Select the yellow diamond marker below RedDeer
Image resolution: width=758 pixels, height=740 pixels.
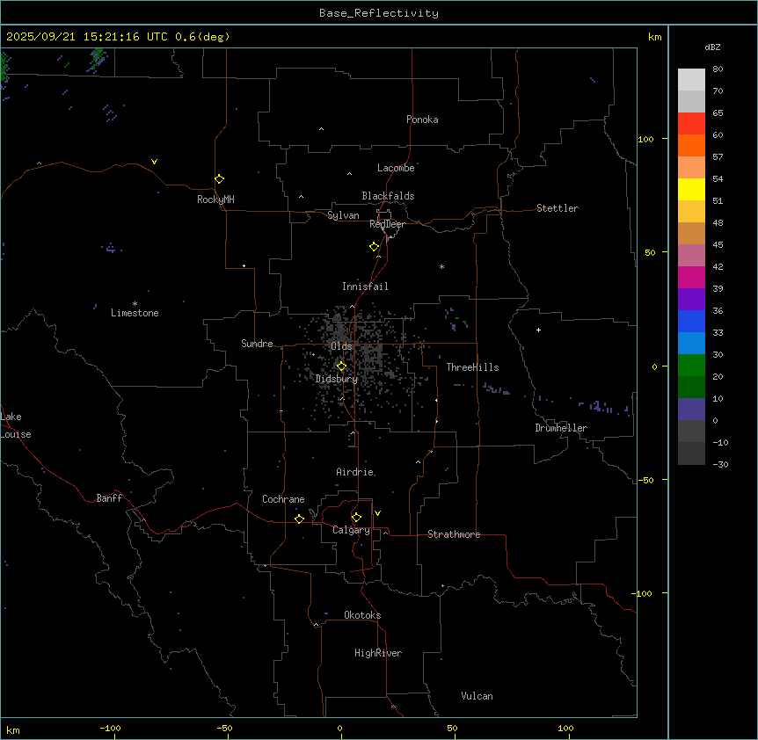coord(375,247)
